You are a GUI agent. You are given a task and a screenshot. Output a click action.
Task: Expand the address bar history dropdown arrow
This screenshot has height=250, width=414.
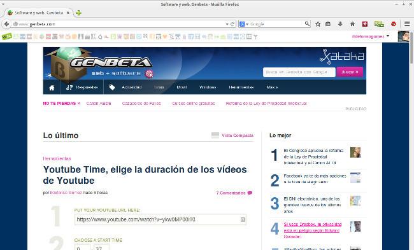point(227,24)
